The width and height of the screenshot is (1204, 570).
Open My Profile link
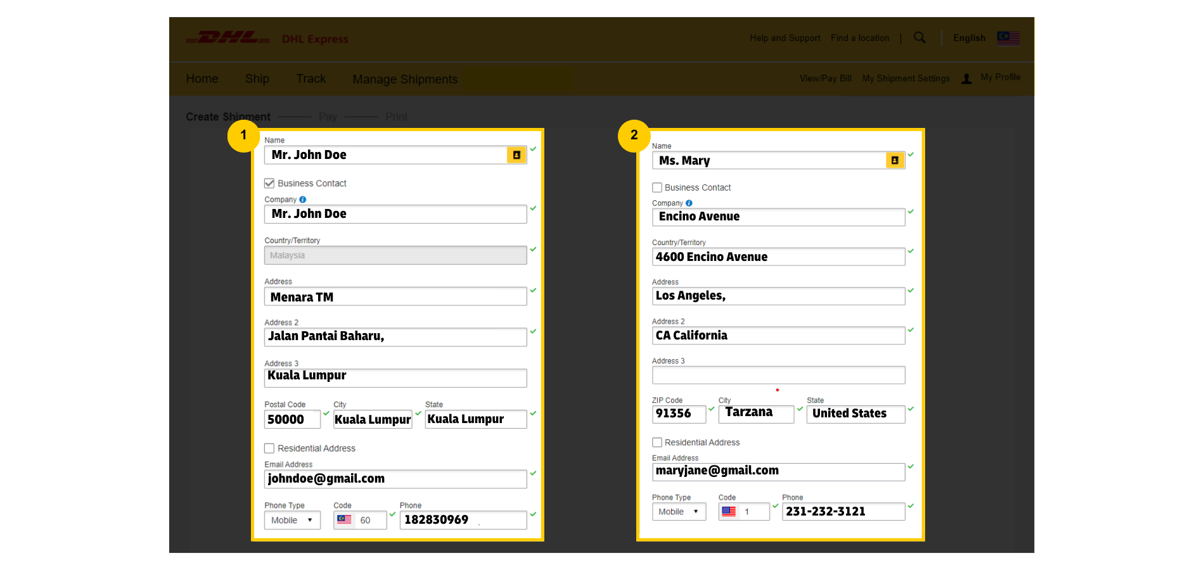pyautogui.click(x=1001, y=77)
